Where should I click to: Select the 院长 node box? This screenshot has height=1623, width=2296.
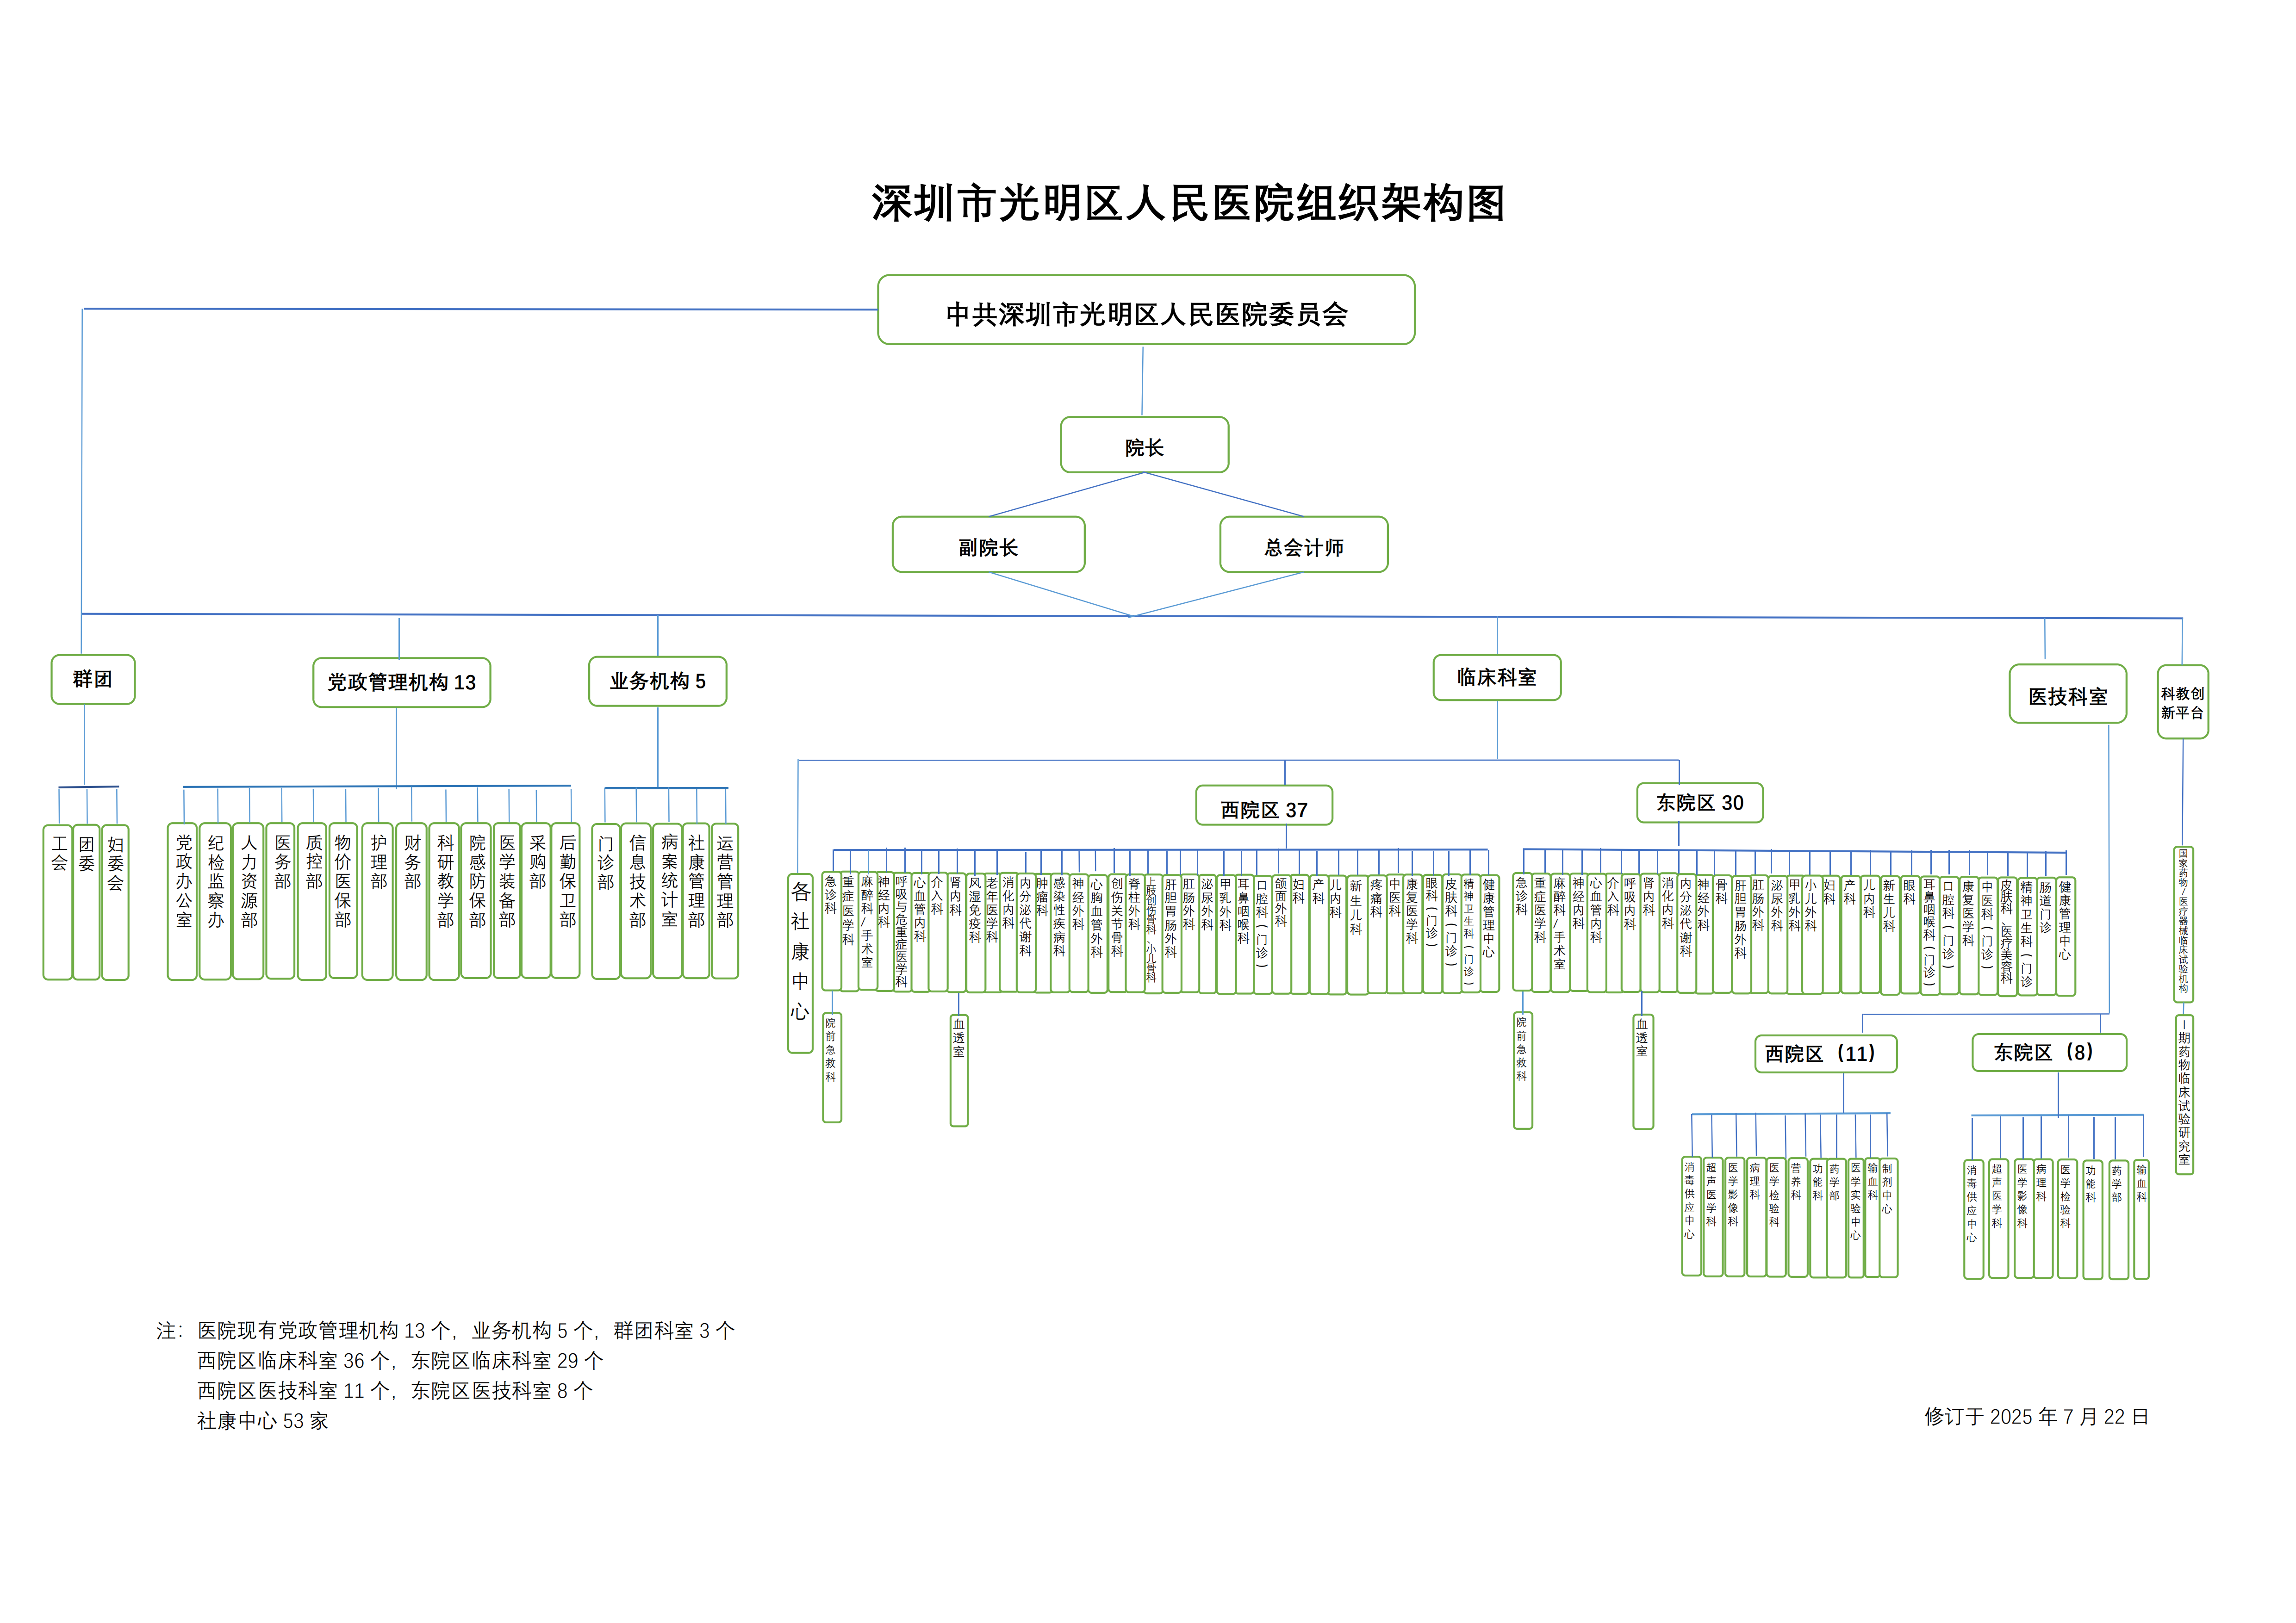[x=1144, y=446]
